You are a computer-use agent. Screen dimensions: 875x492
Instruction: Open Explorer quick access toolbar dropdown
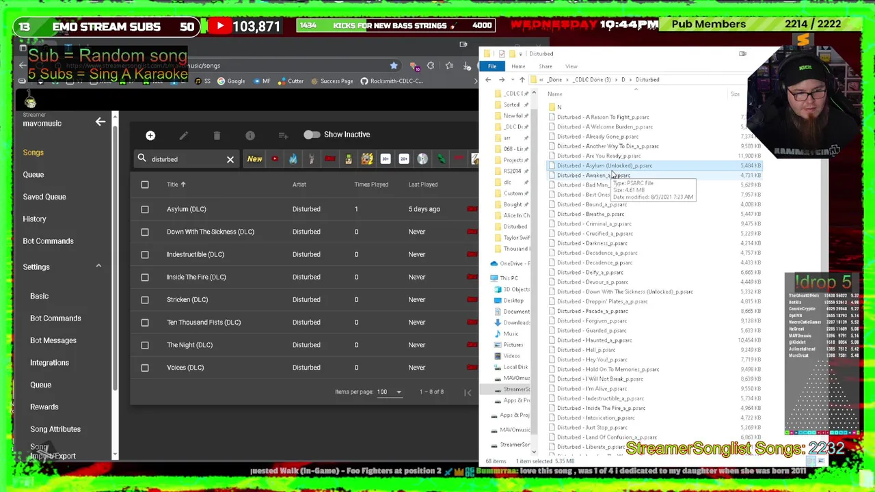(521, 53)
